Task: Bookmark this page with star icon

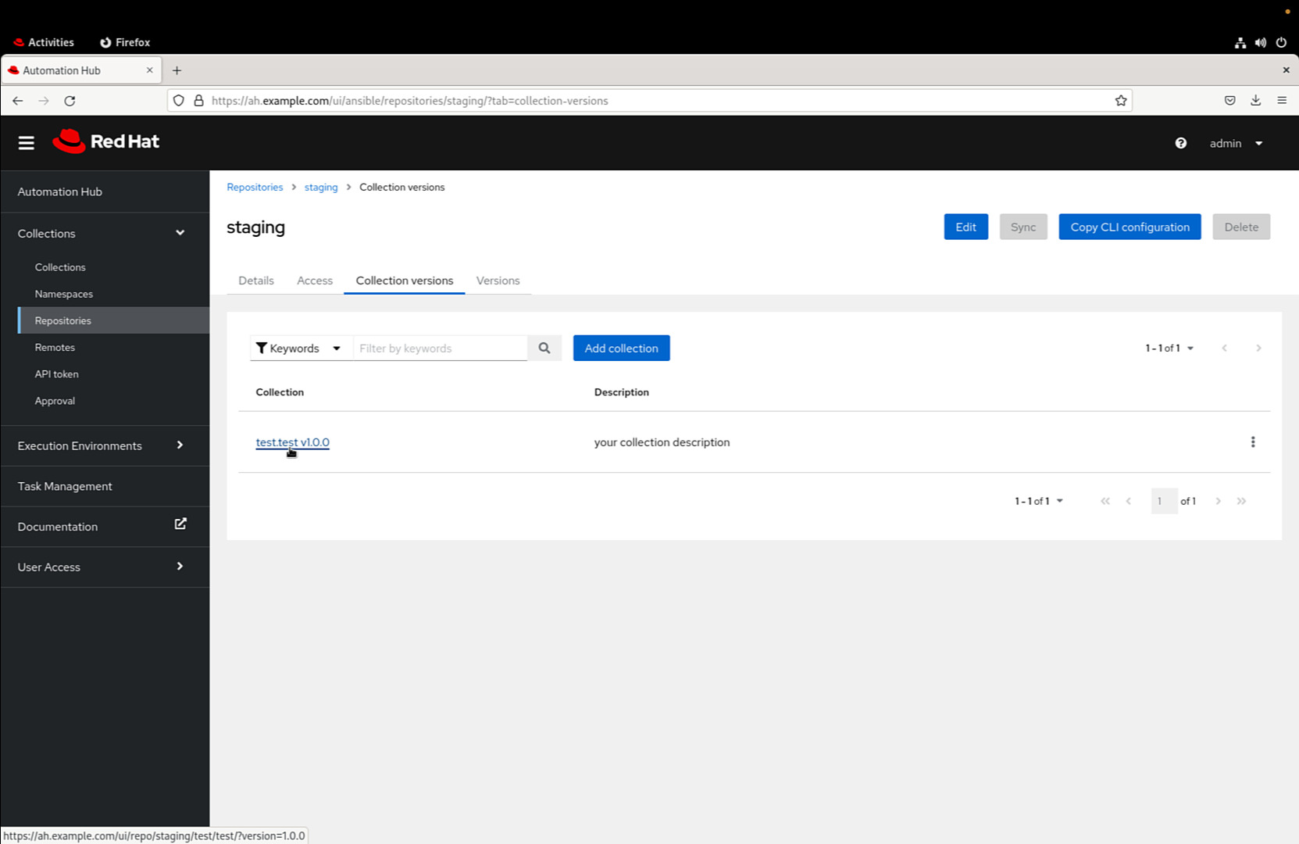Action: pyautogui.click(x=1120, y=101)
